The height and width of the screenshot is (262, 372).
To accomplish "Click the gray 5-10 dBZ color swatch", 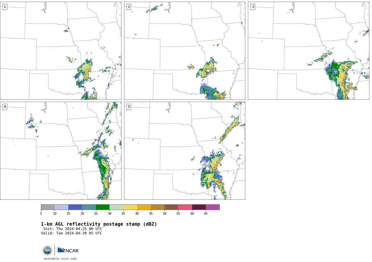I will pyautogui.click(x=48, y=207).
